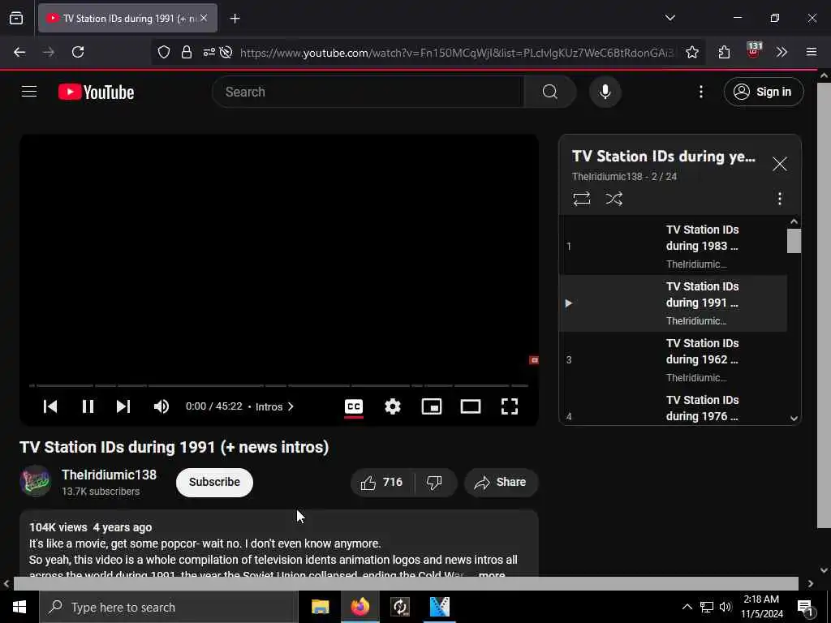Sign in to YouTube
Screen dimensions: 831x623
click(763, 92)
